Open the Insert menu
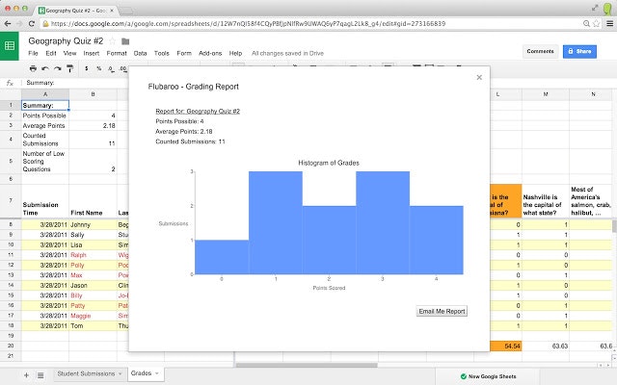Screen dimensions: 617x385 (92, 53)
